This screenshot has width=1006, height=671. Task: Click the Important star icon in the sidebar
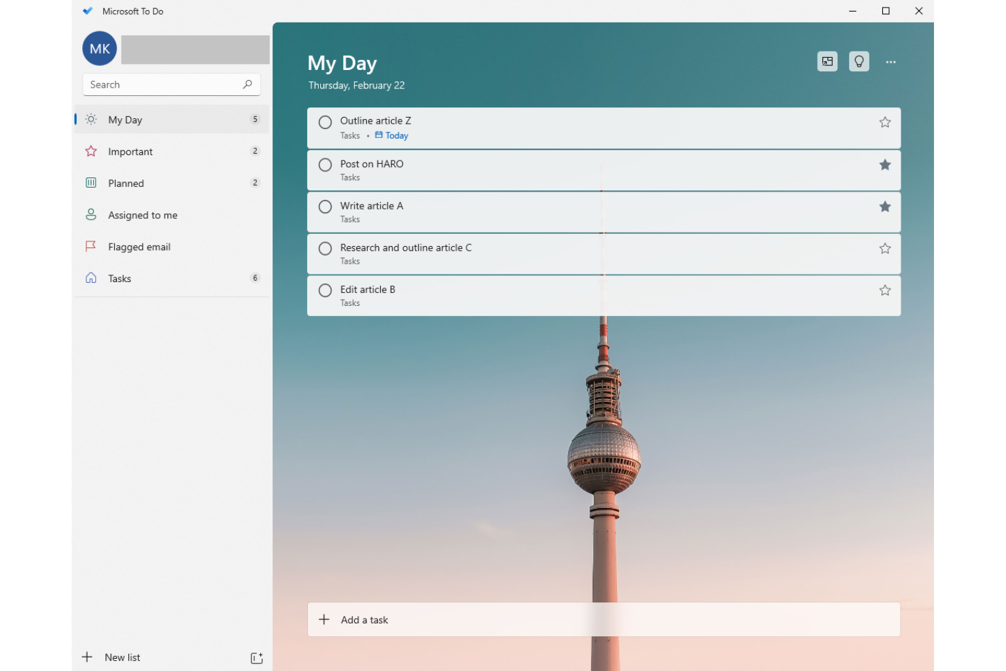click(x=90, y=151)
